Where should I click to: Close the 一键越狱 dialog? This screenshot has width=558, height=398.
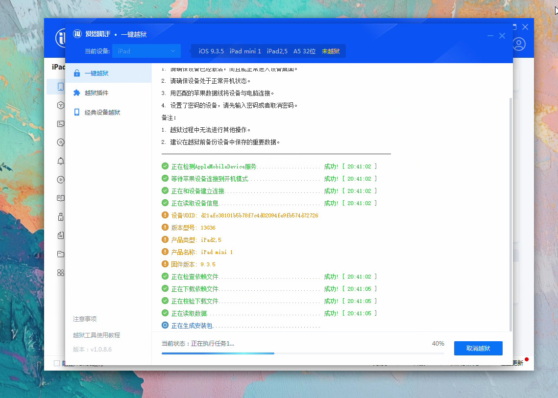click(x=502, y=36)
